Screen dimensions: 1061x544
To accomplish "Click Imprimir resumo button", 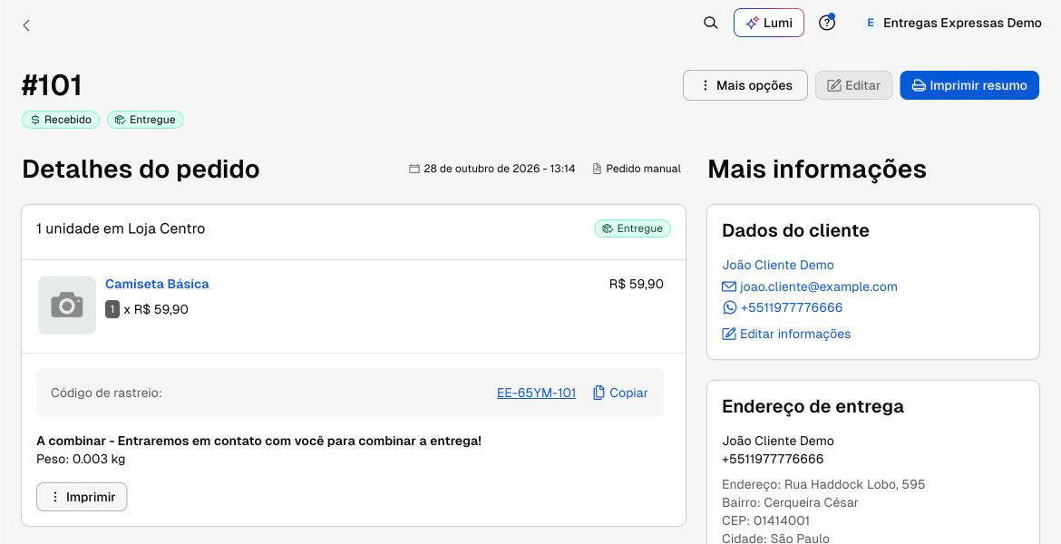I will coord(969,85).
